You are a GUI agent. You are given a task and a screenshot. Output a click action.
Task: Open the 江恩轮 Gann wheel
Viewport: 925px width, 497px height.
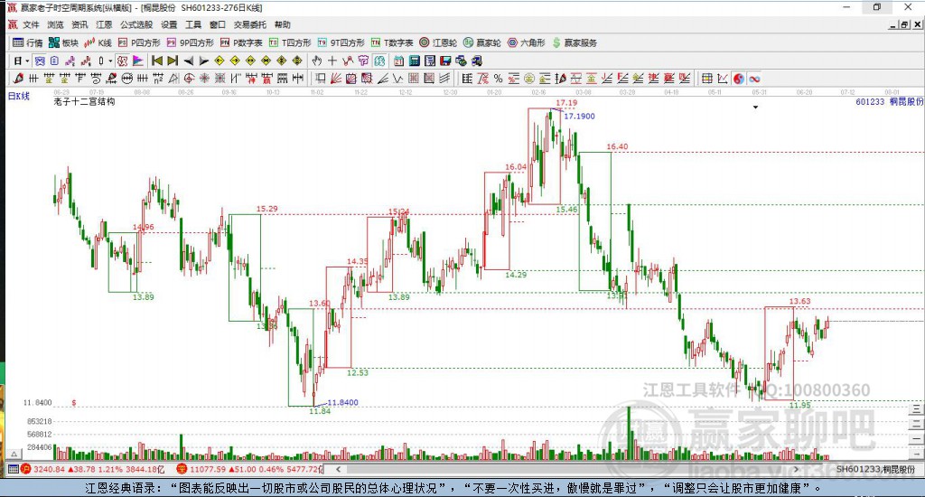point(438,42)
